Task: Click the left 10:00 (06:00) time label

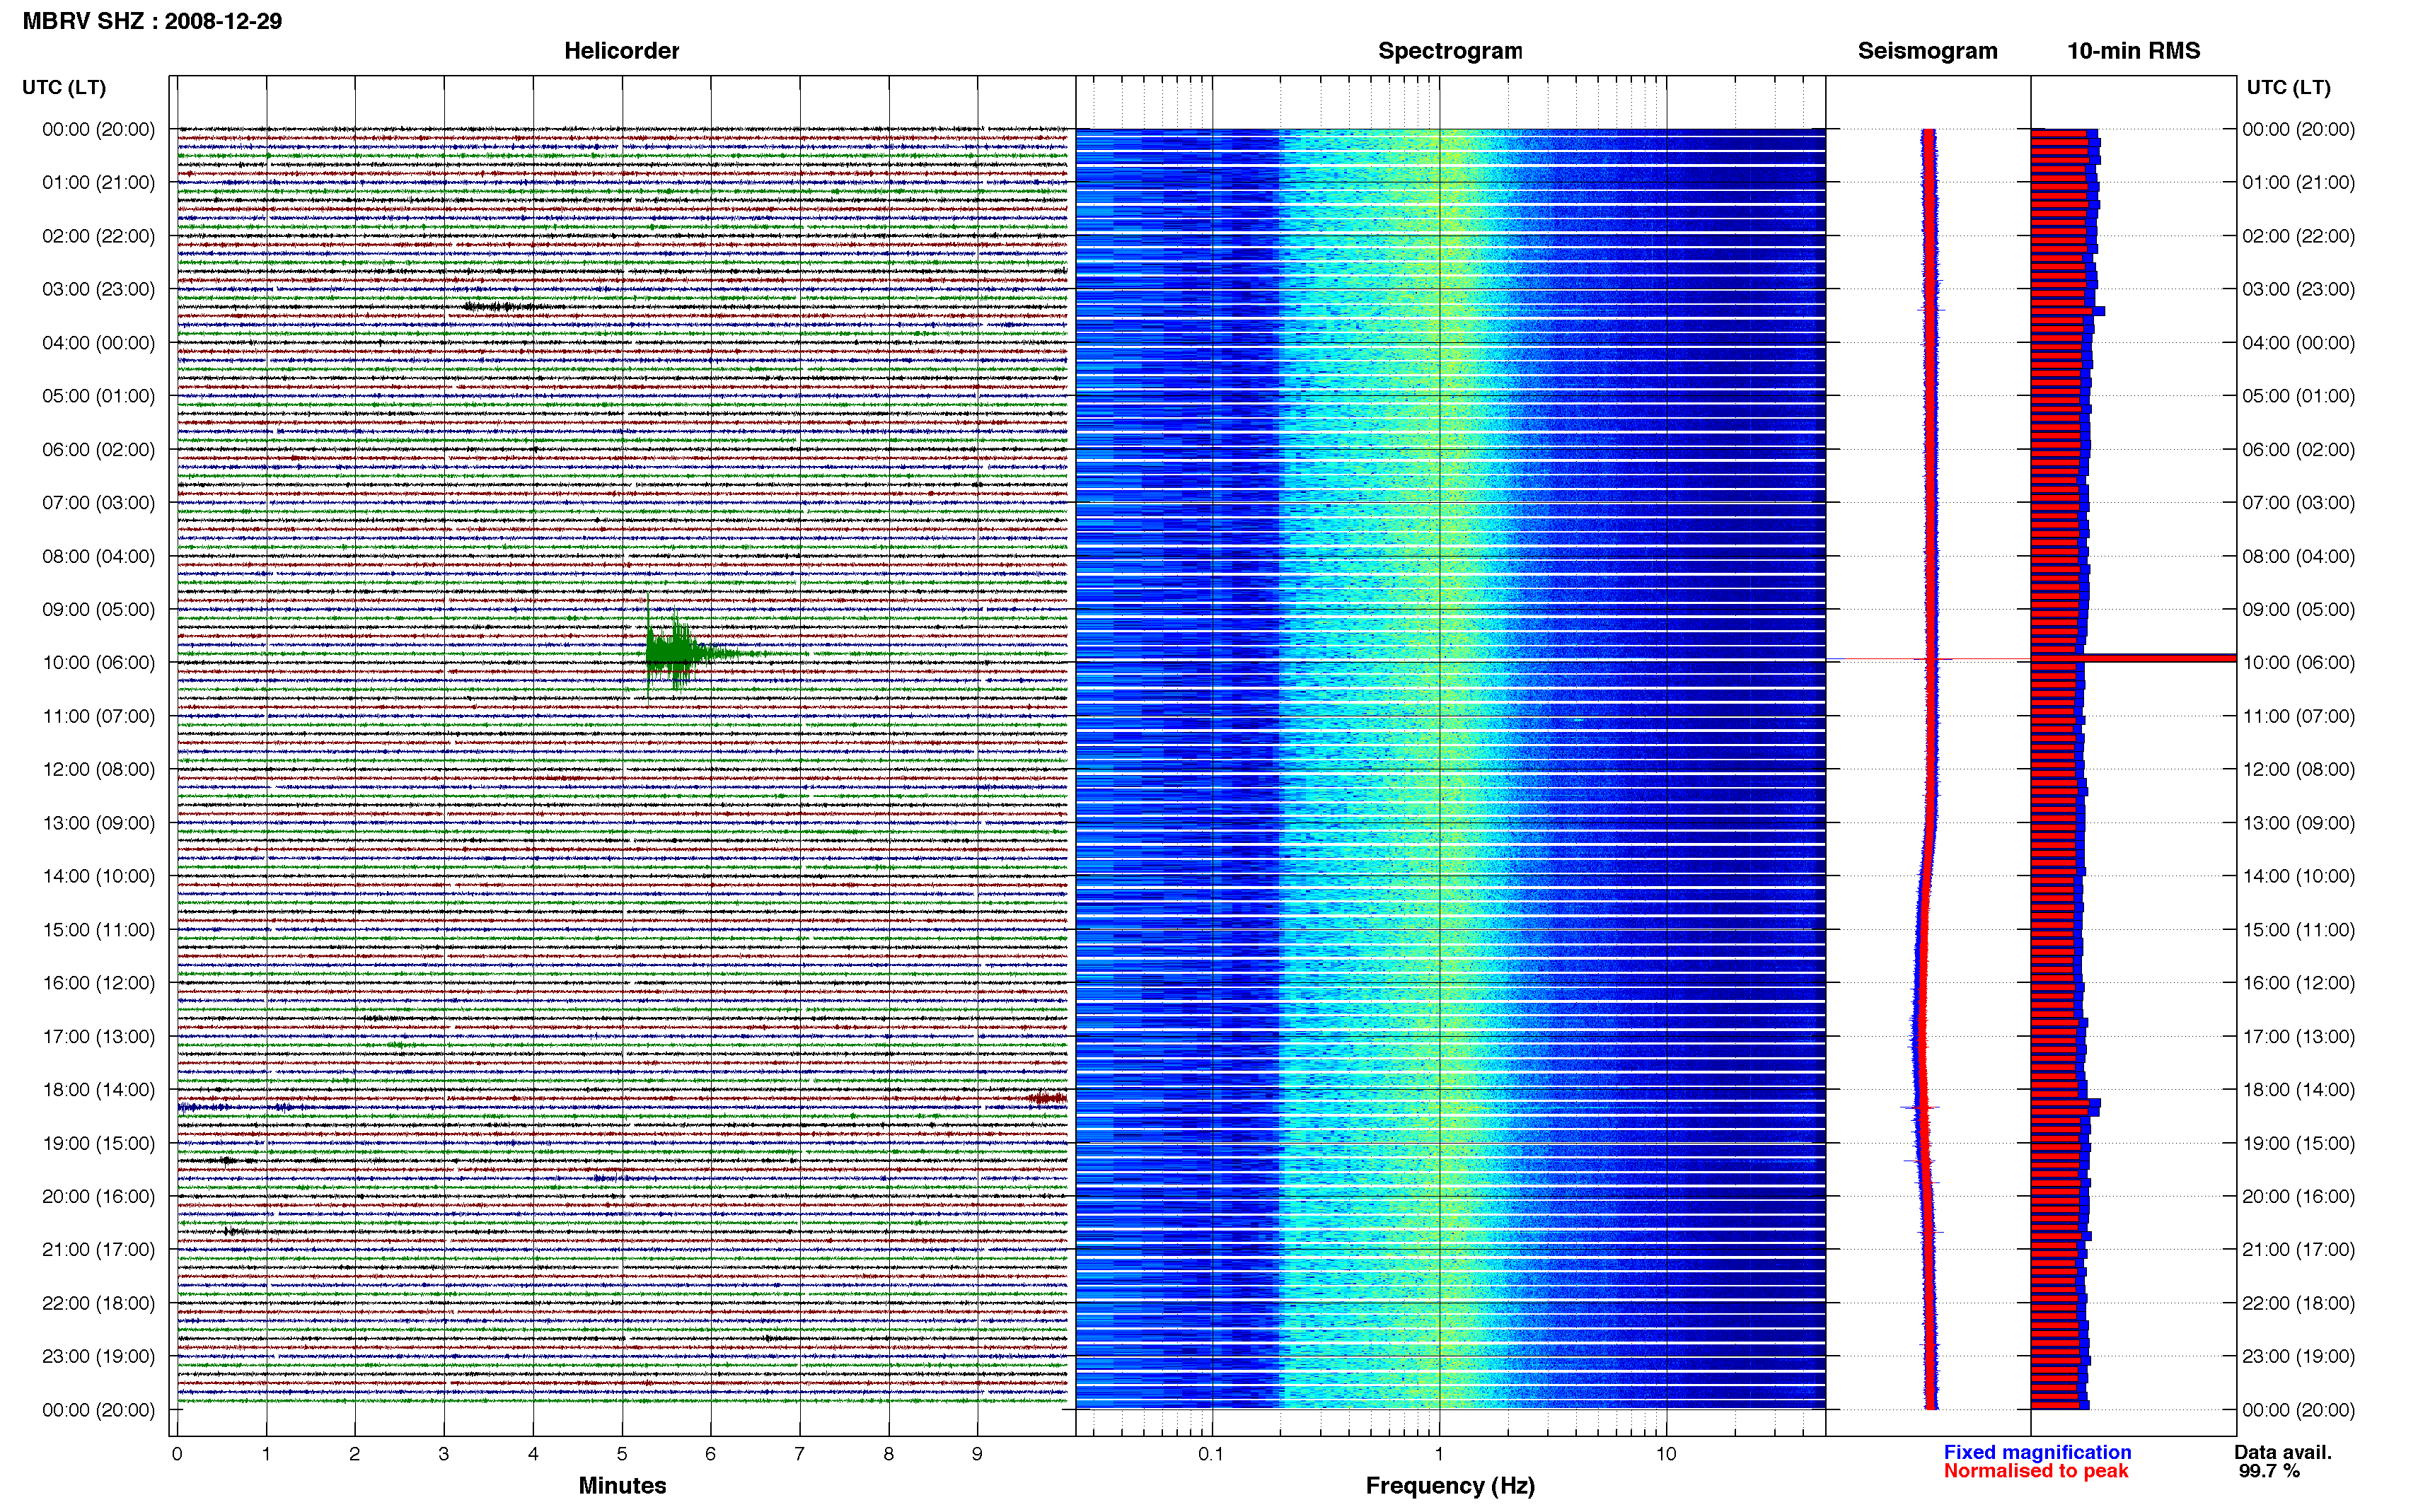Action: click(98, 662)
